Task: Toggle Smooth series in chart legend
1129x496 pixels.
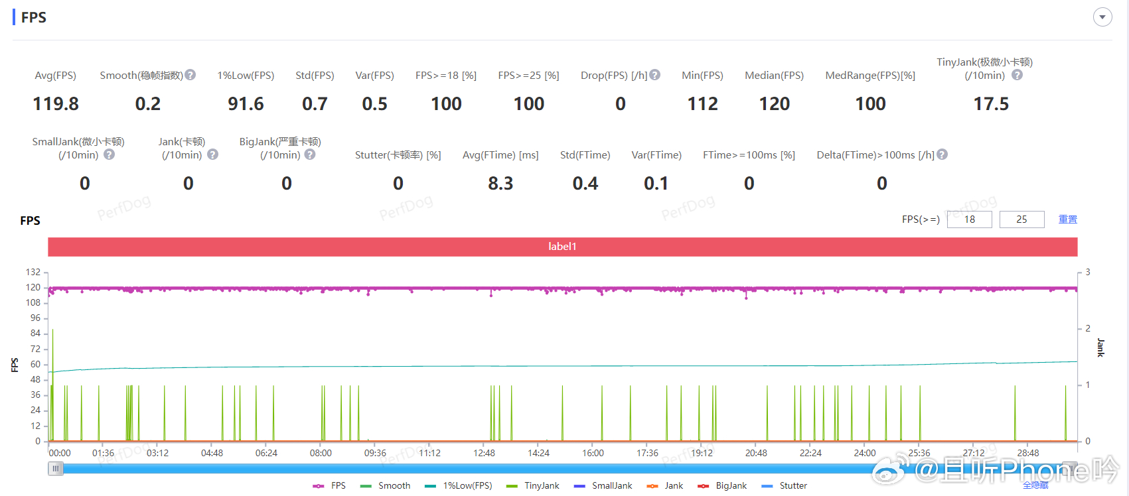Action: tap(385, 486)
